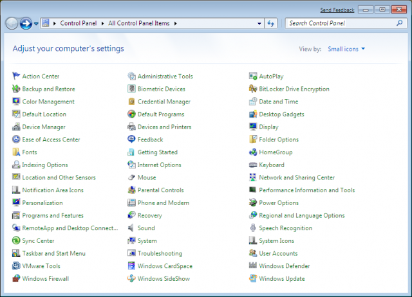Click the Personalization icon

pos(16,203)
